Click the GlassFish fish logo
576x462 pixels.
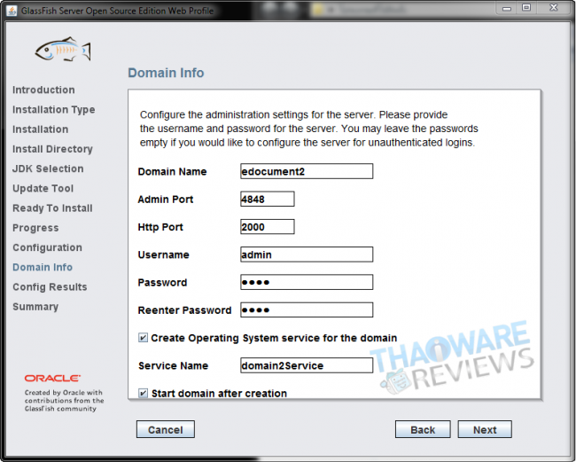pos(63,50)
